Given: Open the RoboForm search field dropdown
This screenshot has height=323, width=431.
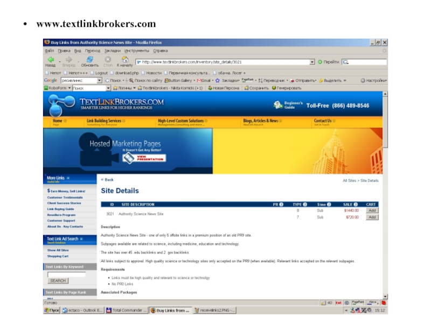Looking at the screenshot, I should pos(108,88).
